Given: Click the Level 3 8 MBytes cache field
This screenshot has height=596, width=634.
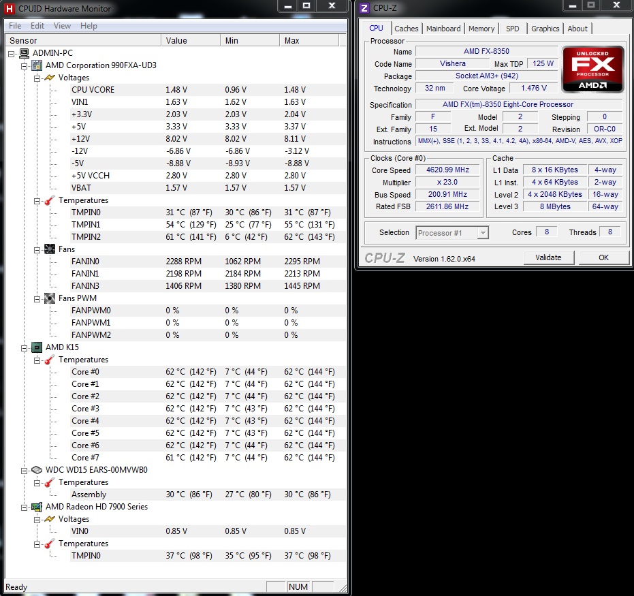Looking at the screenshot, I should click(555, 206).
